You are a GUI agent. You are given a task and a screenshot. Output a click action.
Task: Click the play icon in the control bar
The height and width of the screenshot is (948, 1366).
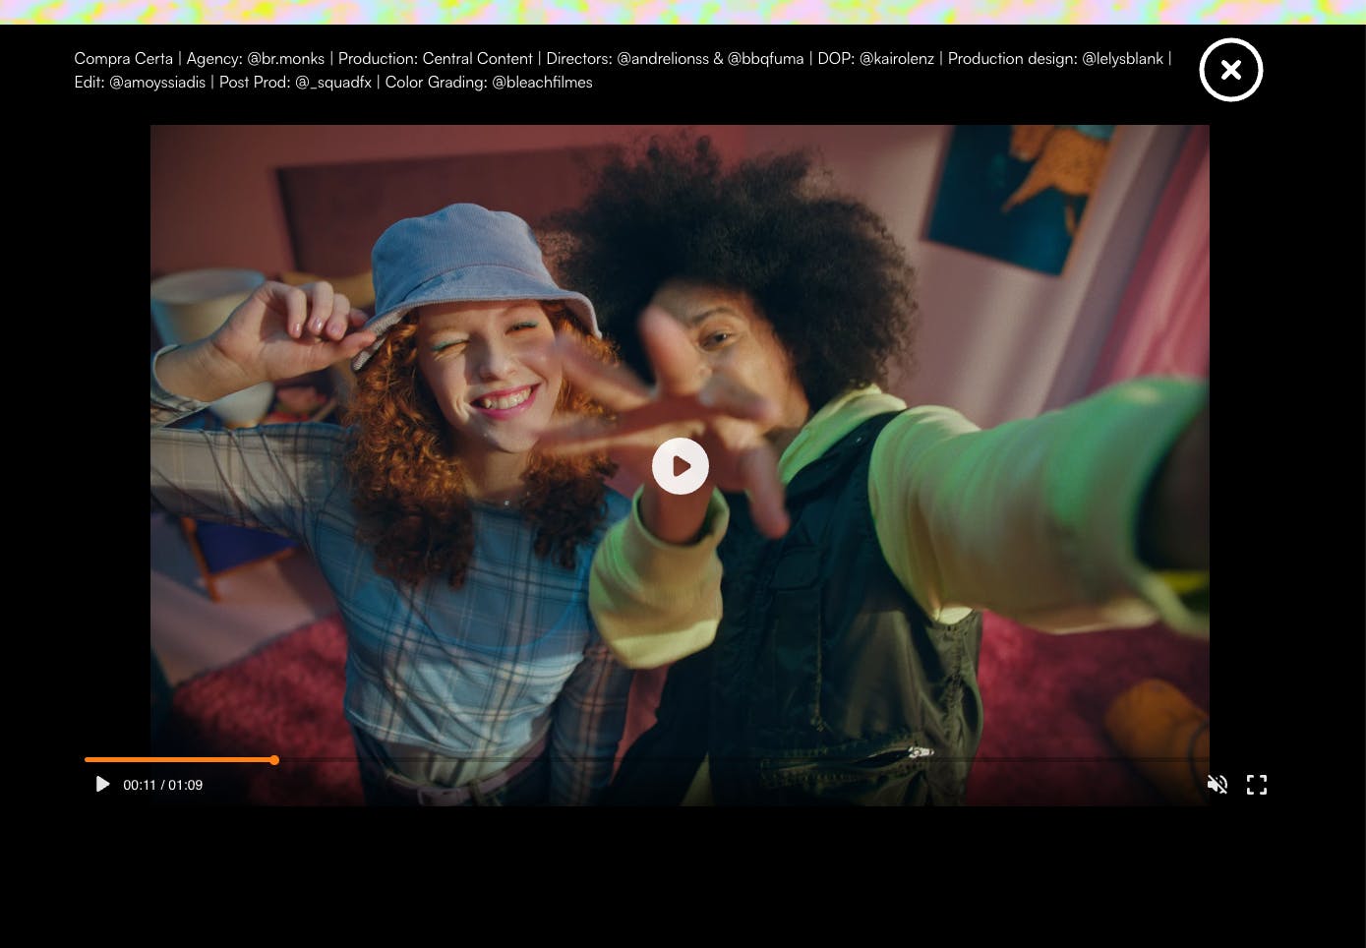[x=102, y=784]
